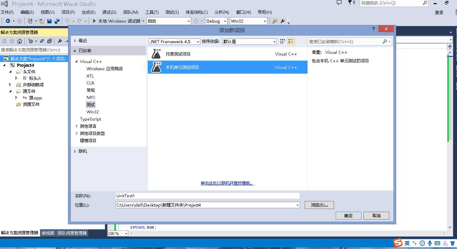
Task: Click the sync icon in Solution Explorer toolbar
Action: tap(42, 41)
